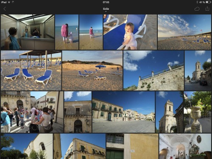Open the bell tower church photo
Image resolution: width=212 pixels, height=159 pixels.
point(169,112)
